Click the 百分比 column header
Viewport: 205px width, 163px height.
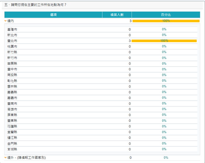pos(166,15)
